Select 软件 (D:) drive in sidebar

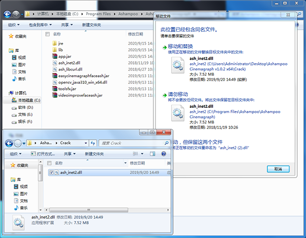click(22, 107)
